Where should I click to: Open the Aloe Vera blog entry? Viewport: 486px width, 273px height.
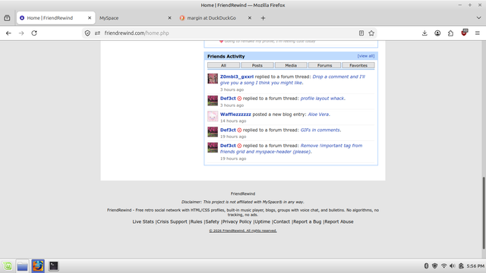click(x=318, y=115)
